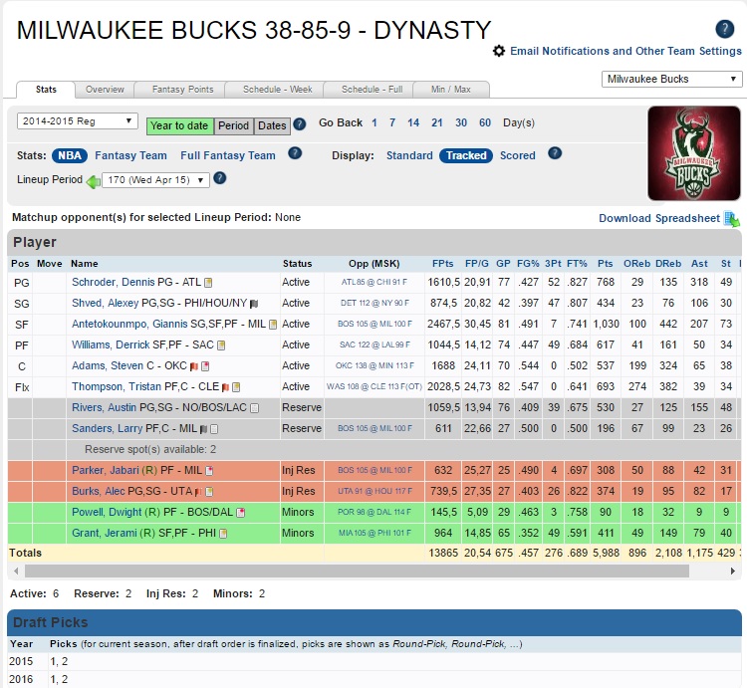Open the Schedule - Full tab
This screenshot has height=688, width=747.
point(373,90)
